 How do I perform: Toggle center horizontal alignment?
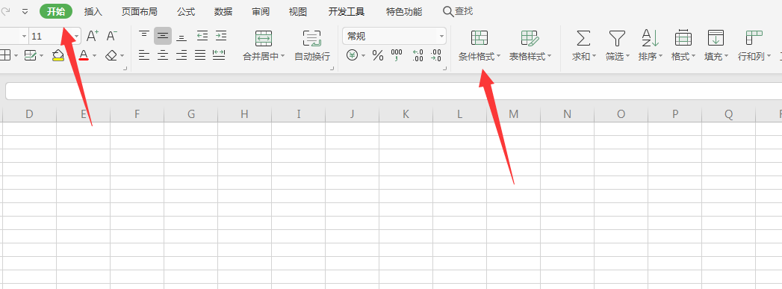point(163,55)
